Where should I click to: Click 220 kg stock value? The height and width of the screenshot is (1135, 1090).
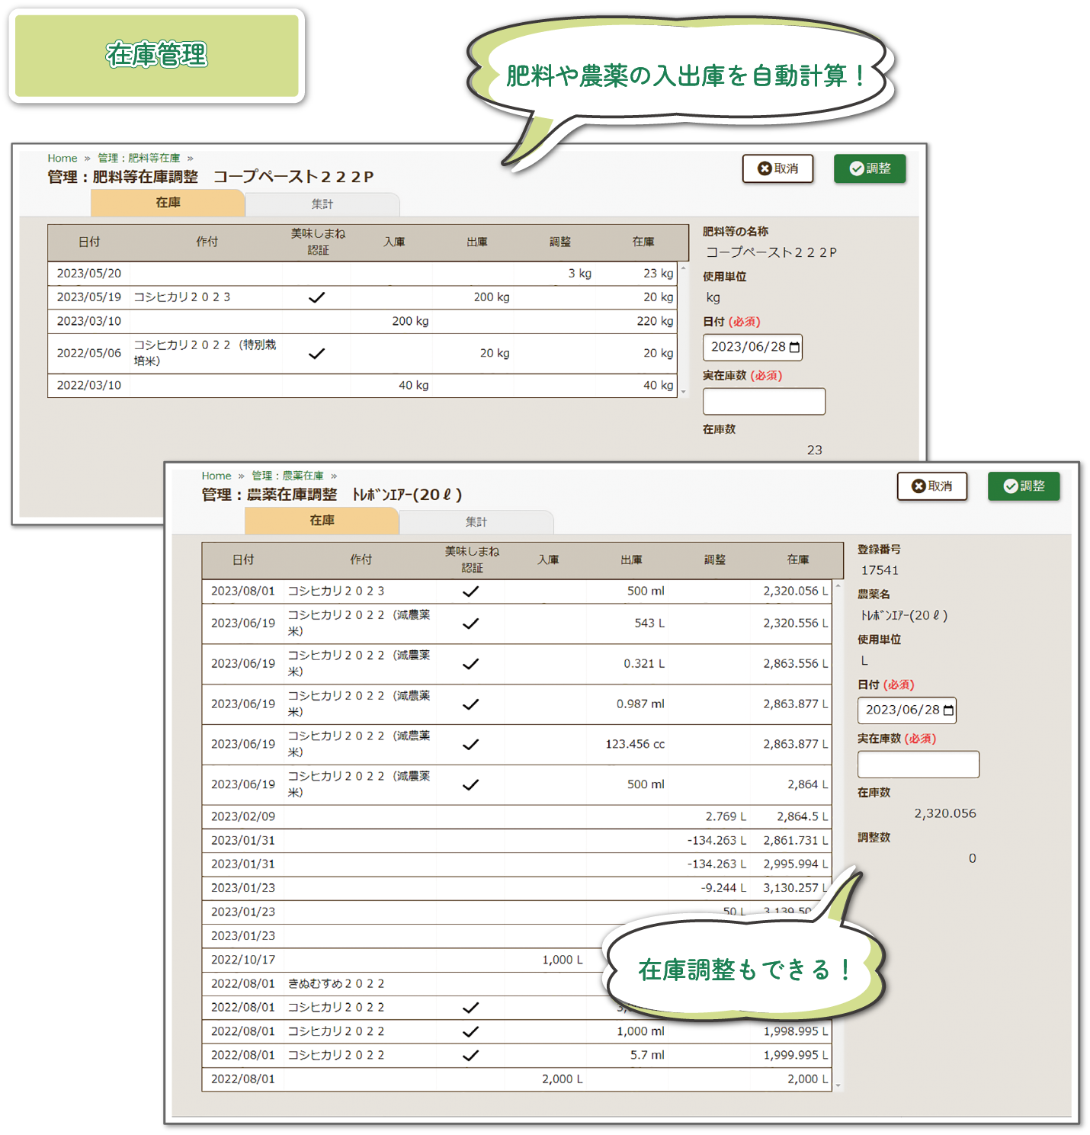coord(655,321)
